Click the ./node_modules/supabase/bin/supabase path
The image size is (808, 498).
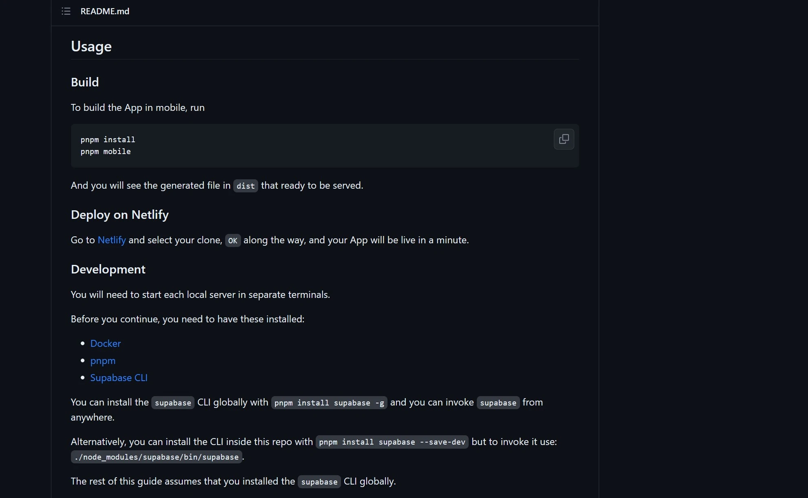click(x=157, y=457)
